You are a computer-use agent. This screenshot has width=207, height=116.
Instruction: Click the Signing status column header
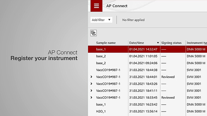point(171,43)
